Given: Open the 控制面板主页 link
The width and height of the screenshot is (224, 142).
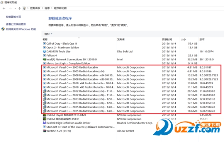Looking at the screenshot, I should [x=14, y=17].
